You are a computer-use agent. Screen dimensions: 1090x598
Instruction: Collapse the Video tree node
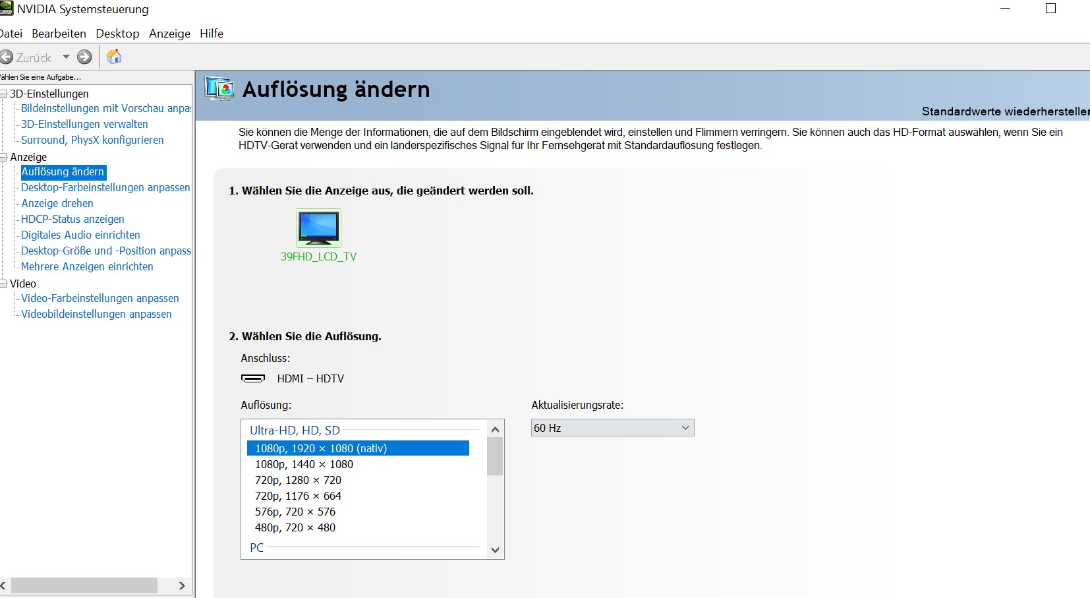pyautogui.click(x=3, y=284)
